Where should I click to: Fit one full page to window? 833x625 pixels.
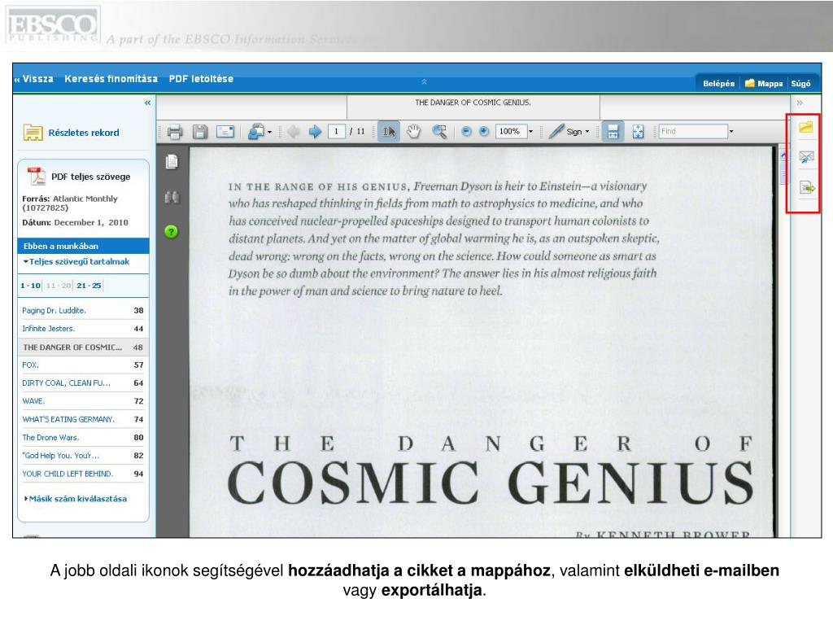click(x=638, y=131)
